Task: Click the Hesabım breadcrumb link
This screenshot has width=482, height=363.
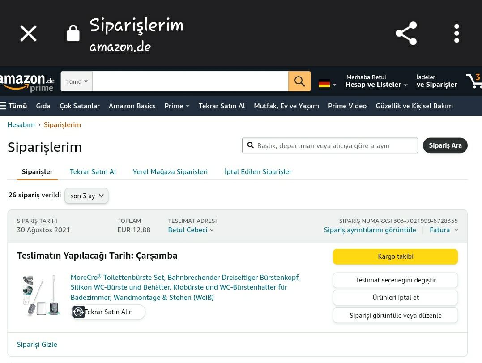Action: coord(21,125)
